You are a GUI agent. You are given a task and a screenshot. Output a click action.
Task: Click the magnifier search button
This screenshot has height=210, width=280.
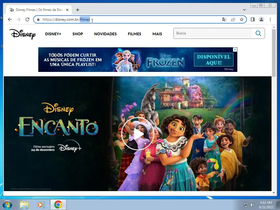(x=258, y=33)
